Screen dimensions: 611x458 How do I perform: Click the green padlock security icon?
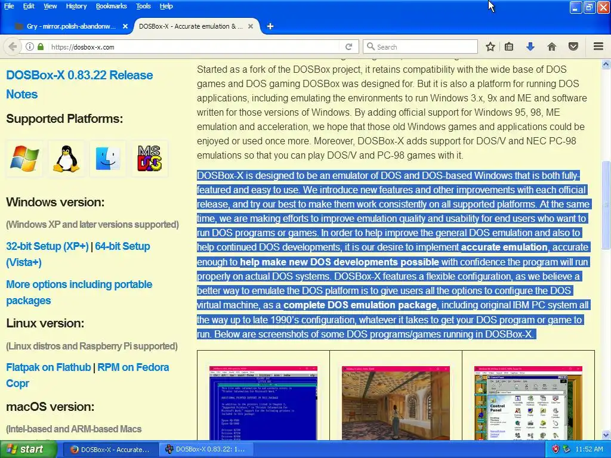pos(41,47)
